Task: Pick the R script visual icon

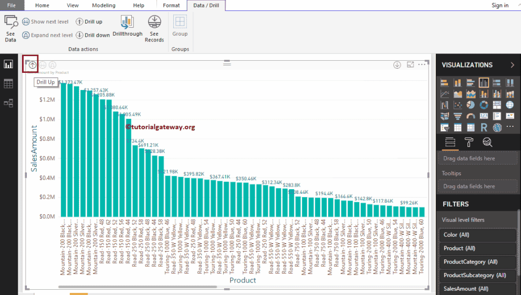Action: pos(484,127)
